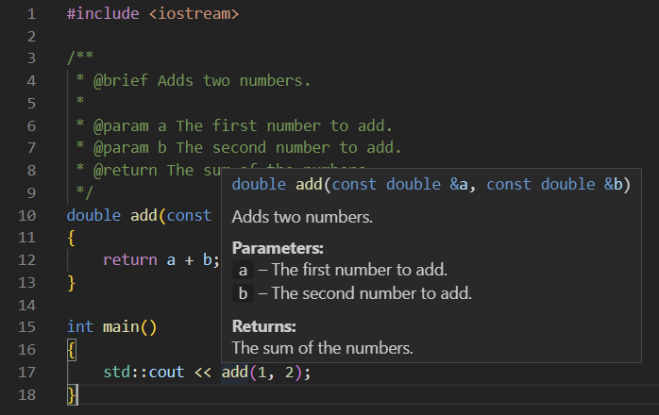The height and width of the screenshot is (415, 659).
Task: Click line number 14 in the gutter
Action: coord(26,305)
